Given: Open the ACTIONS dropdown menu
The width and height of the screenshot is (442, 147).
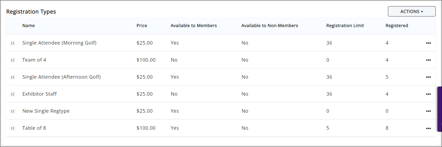Looking at the screenshot, I should (x=412, y=12).
